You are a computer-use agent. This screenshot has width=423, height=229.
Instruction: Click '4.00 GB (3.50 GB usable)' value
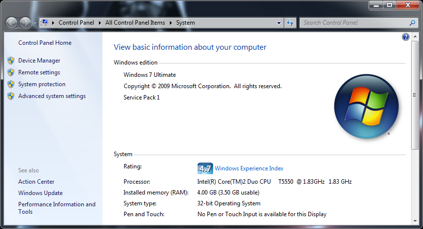pos(228,193)
